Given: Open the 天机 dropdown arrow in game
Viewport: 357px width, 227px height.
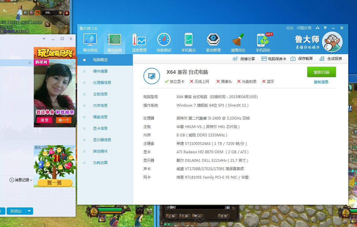Looking at the screenshot, I should click(60, 13).
